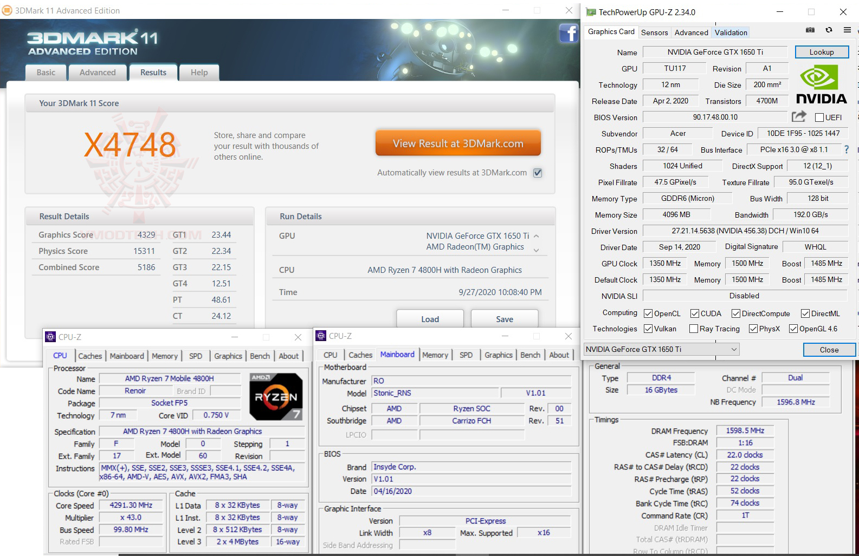Click the Code Name value Renoir
Viewport: 859px width, 556px height.
point(135,391)
